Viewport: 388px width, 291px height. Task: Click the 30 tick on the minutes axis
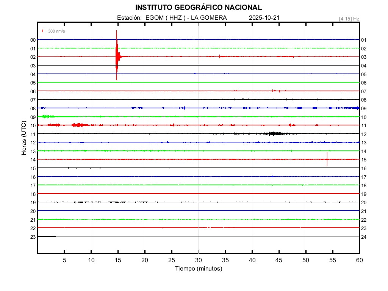(x=199, y=260)
